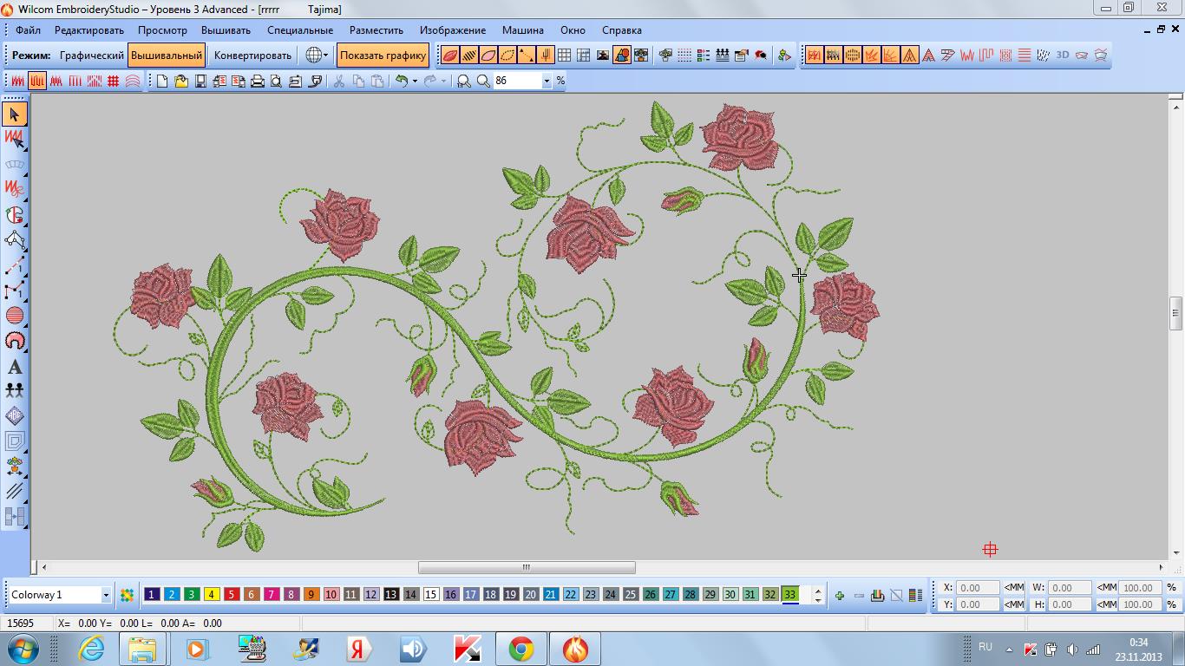Click the Open folder icon
This screenshot has width=1185, height=666.
coord(181,81)
